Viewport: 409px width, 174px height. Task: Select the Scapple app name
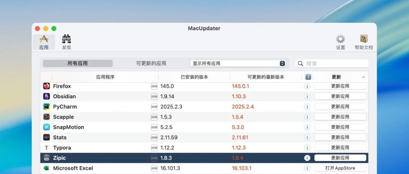click(x=63, y=117)
